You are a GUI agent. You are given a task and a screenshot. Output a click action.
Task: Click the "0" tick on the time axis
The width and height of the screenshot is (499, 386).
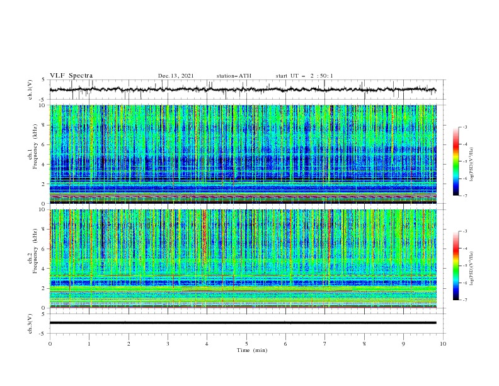click(x=50, y=344)
